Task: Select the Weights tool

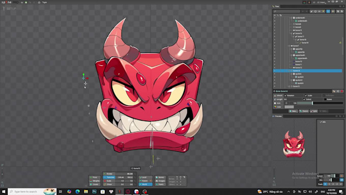Action: [x=95, y=181]
